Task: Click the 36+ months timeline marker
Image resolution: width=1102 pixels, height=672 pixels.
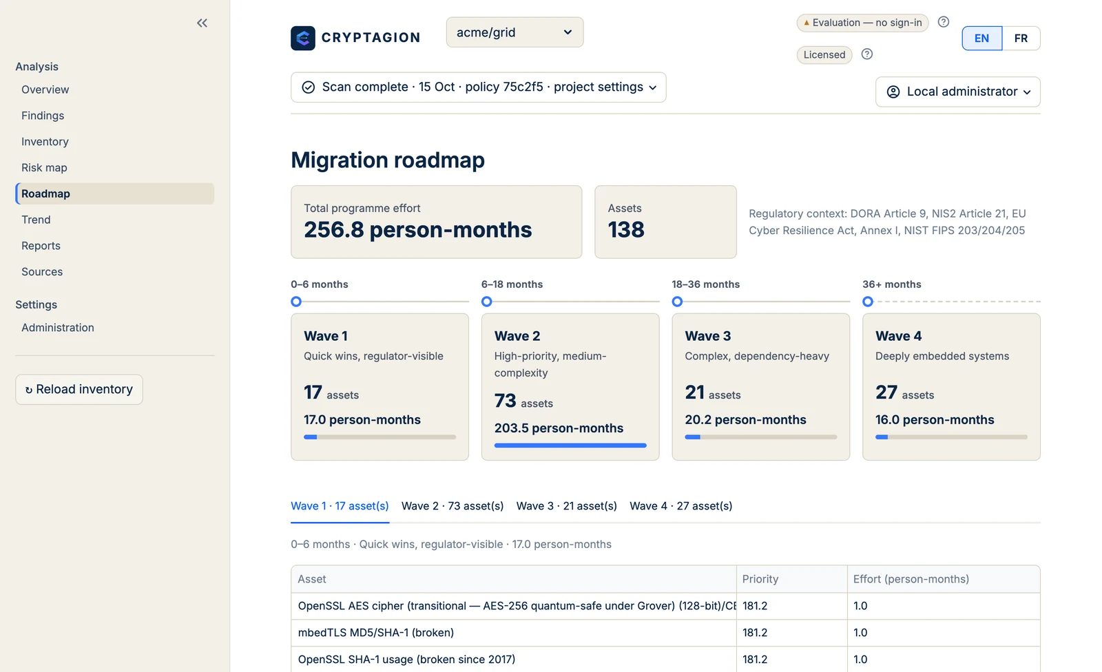Action: click(868, 302)
